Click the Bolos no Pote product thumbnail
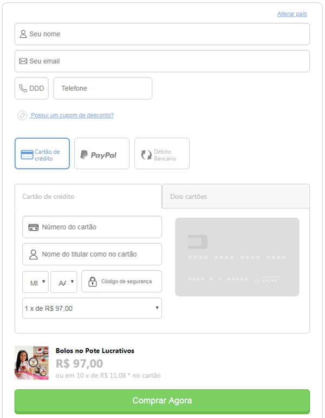The height and width of the screenshot is (418, 325). [x=32, y=363]
